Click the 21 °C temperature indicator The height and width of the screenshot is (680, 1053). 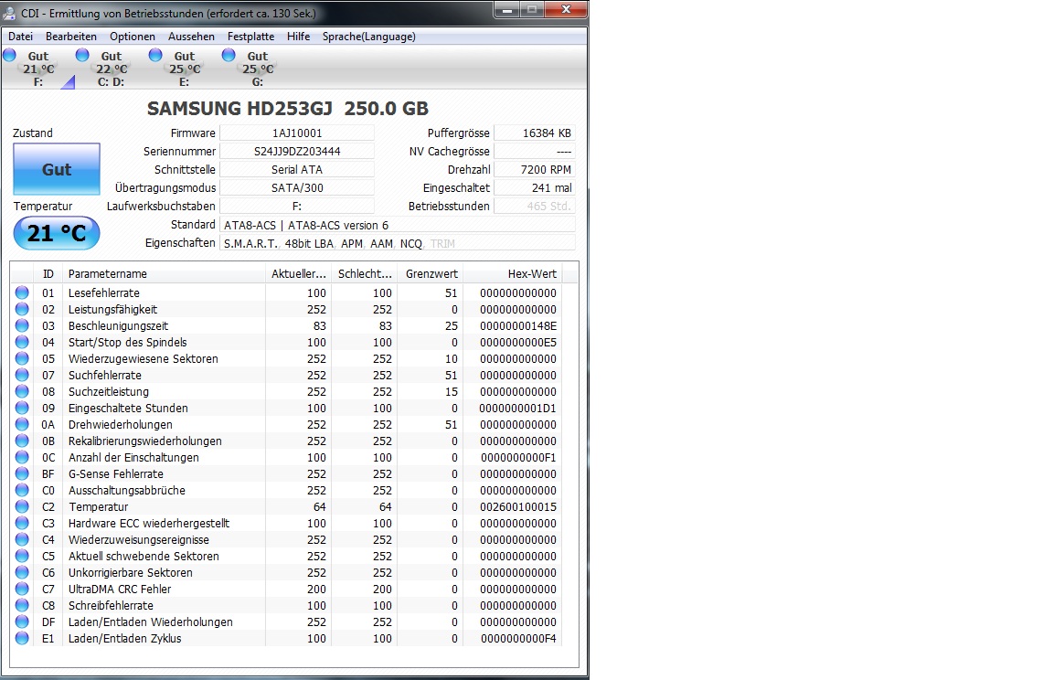pyautogui.click(x=57, y=233)
